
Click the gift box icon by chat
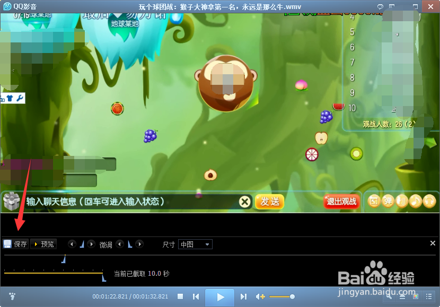[x=11, y=201]
